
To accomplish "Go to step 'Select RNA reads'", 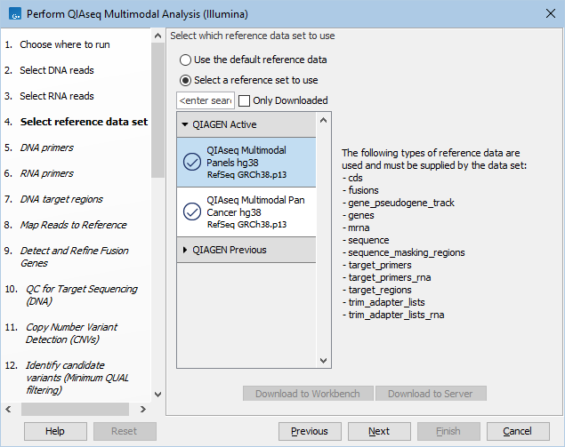I will 57,96.
